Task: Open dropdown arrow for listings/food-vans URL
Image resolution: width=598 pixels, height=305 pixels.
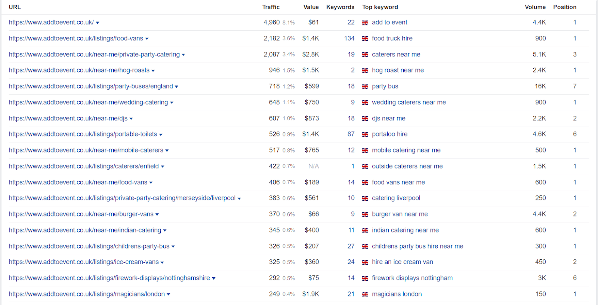Action: 147,39
